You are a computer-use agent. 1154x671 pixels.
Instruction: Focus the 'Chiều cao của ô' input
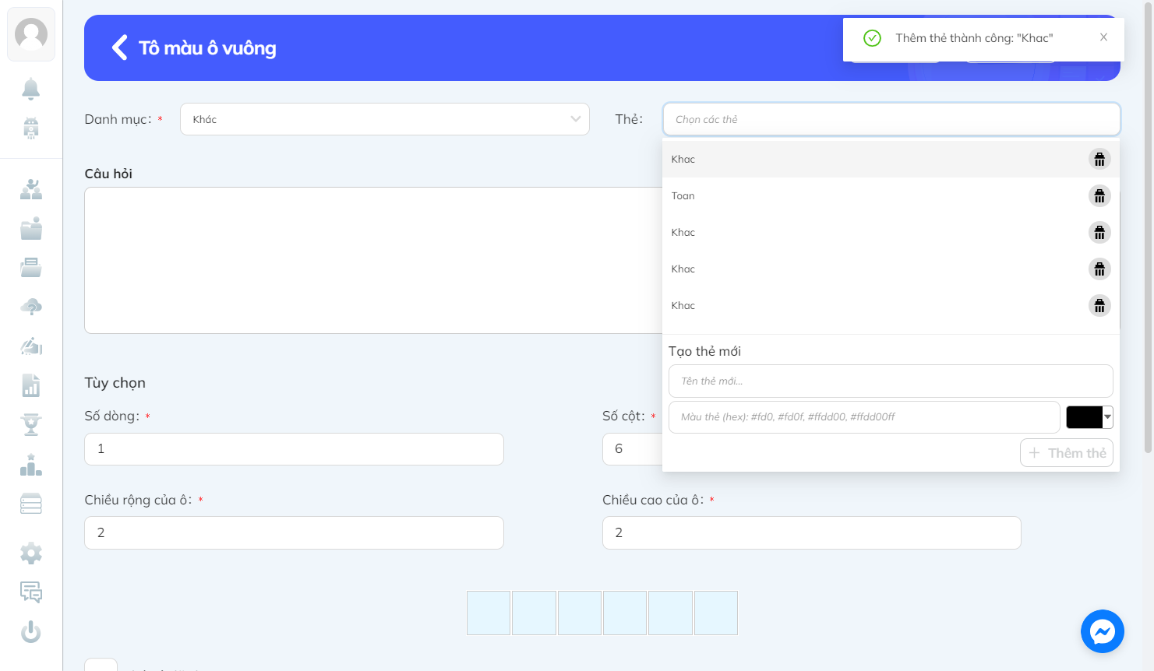812,533
